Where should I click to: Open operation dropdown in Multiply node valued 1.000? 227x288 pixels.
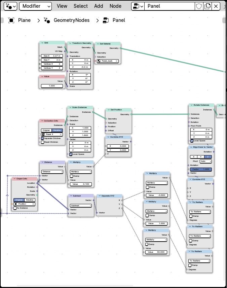pyautogui.click(x=157, y=211)
